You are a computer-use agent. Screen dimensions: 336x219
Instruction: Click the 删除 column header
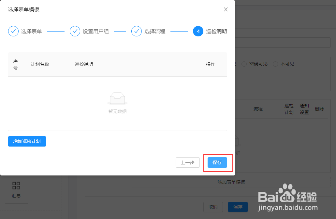click(x=320, y=109)
